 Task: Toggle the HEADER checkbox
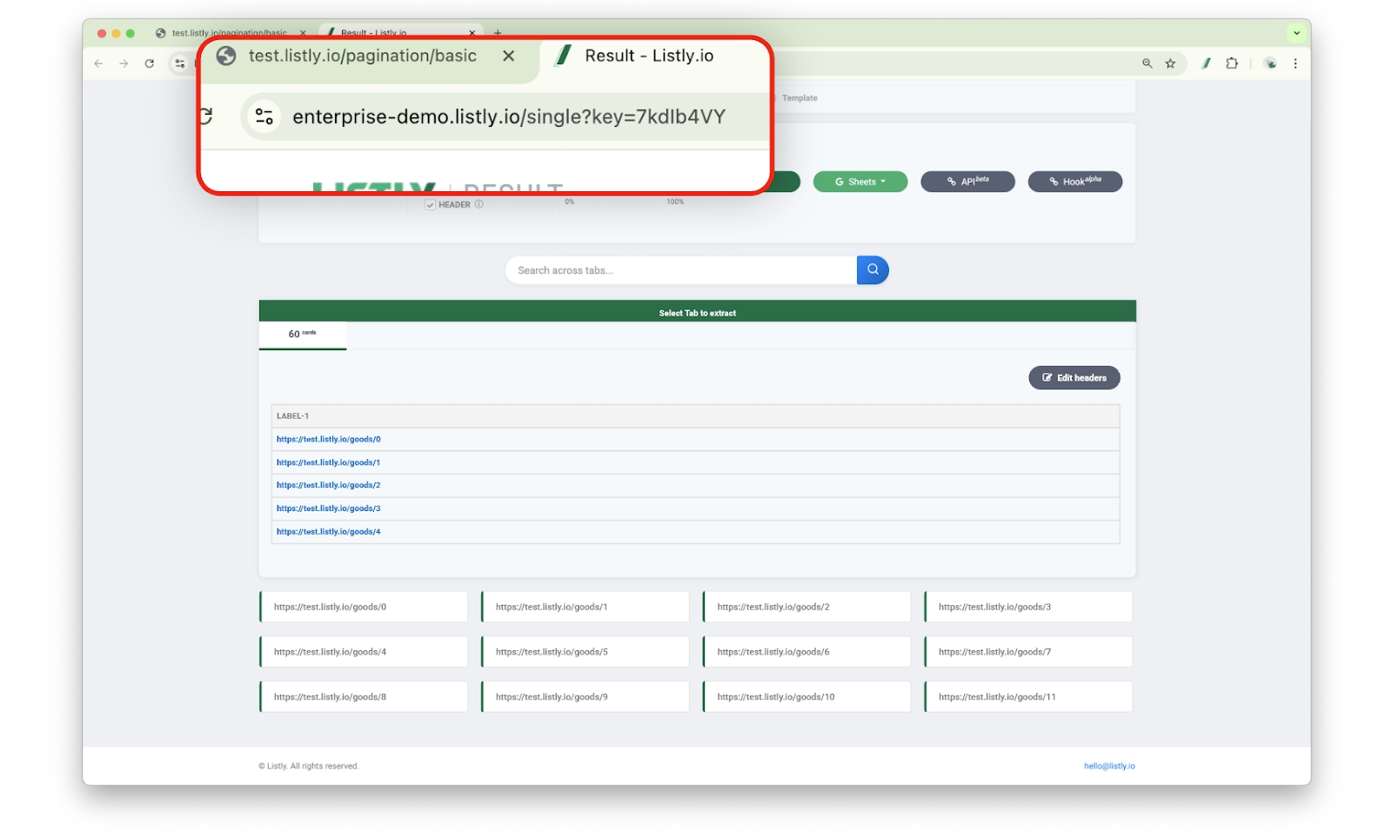click(x=430, y=205)
